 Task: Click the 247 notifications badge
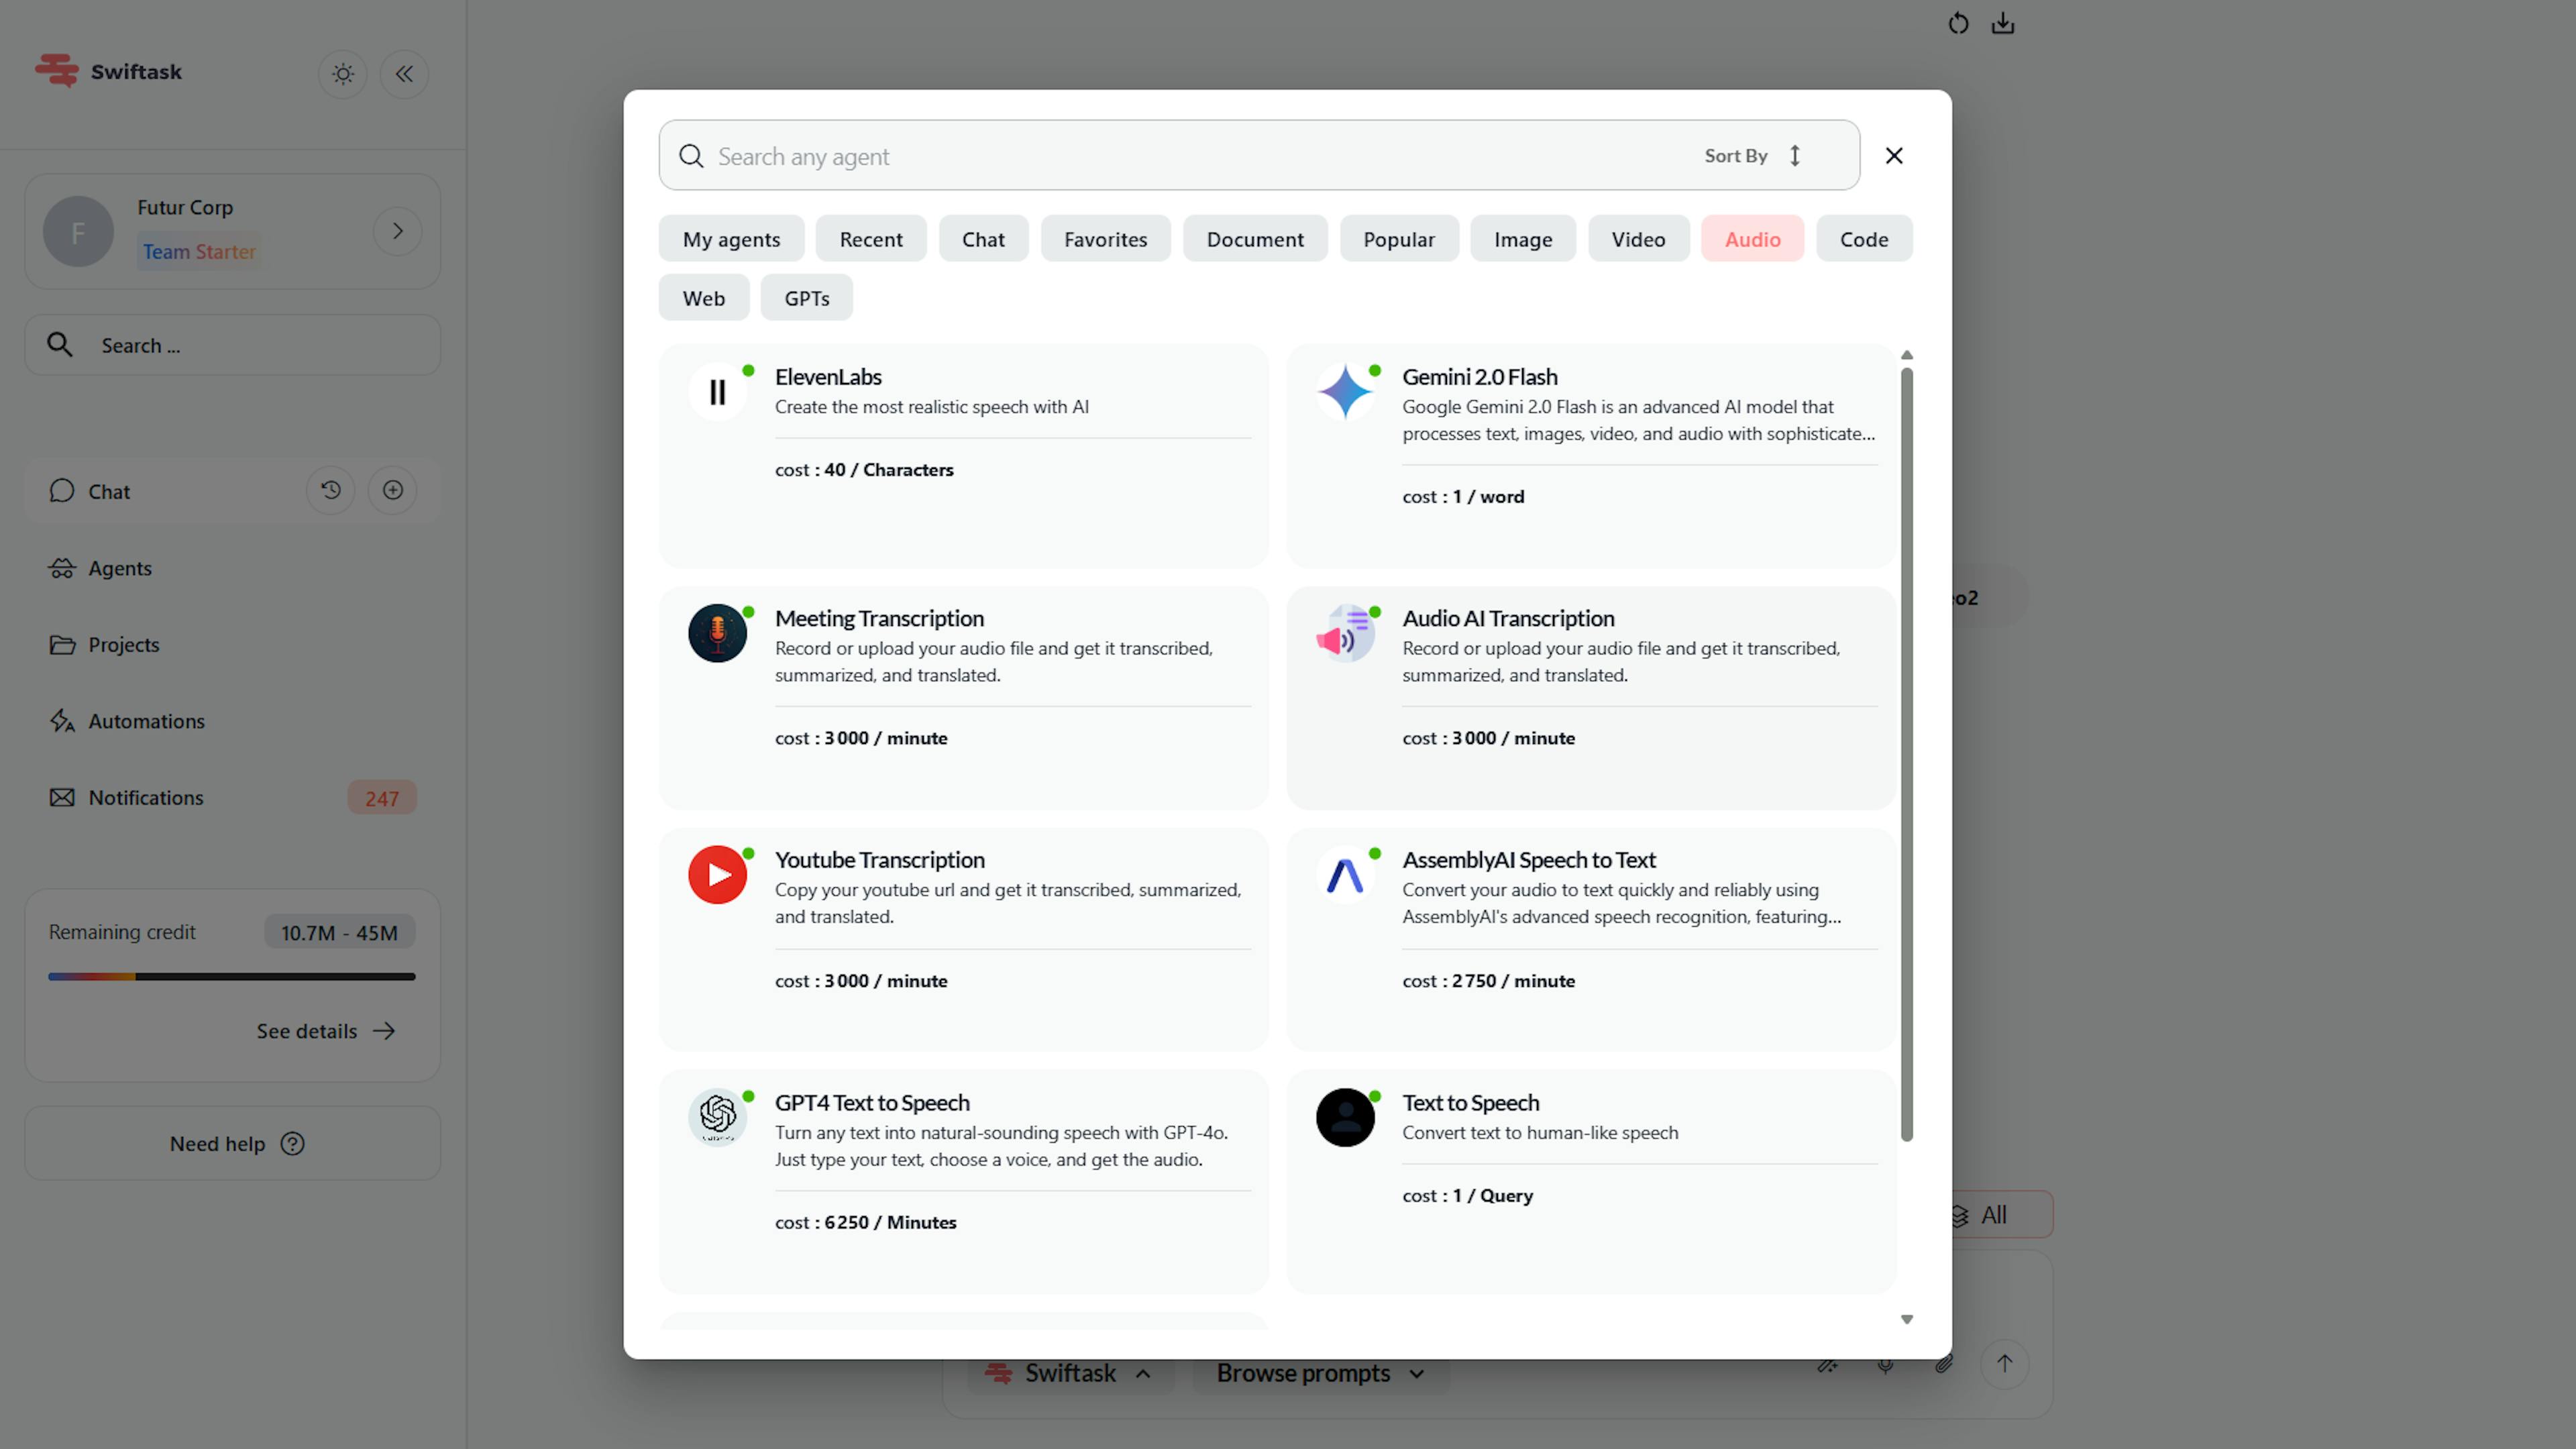(382, 798)
